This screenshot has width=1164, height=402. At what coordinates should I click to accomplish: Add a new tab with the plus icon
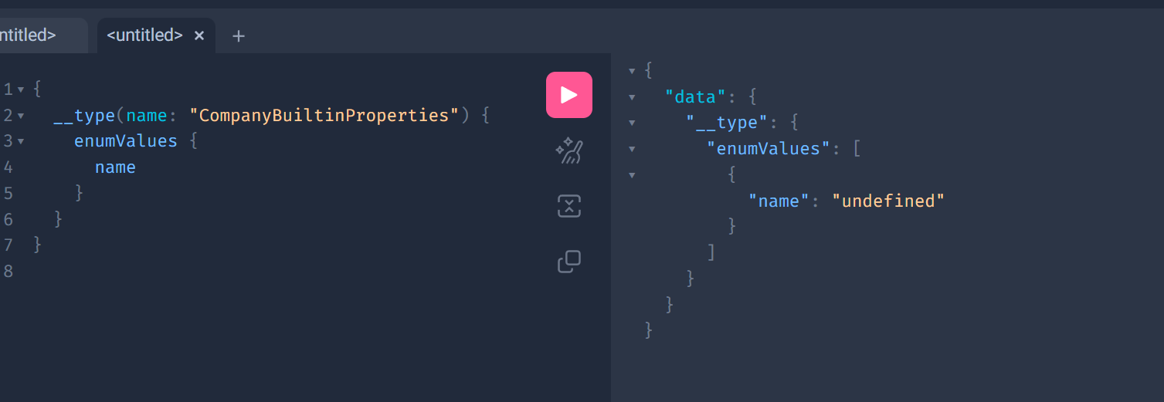[x=239, y=35]
